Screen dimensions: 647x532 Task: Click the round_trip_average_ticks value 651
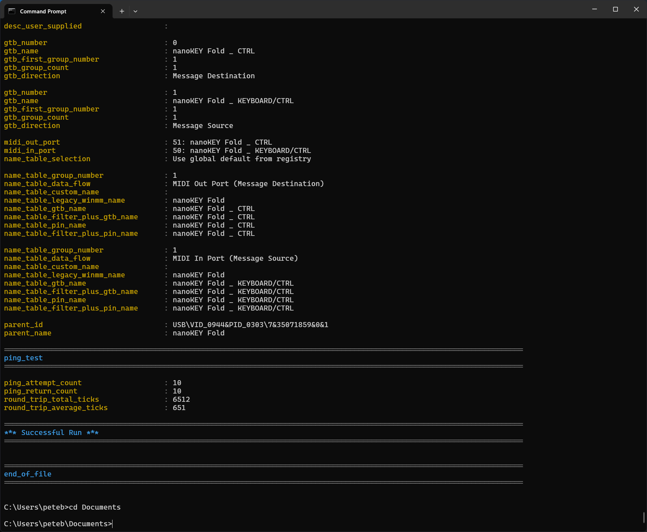pos(179,408)
